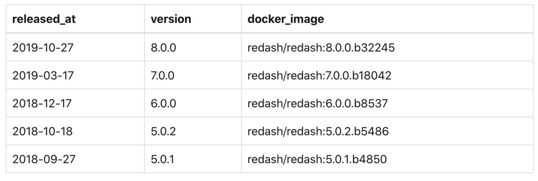Click version 8.0.0 cell
538x181 pixels.
[193, 47]
